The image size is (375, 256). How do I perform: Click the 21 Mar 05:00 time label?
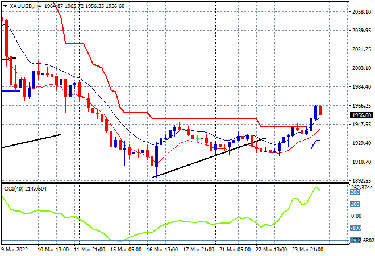[235, 250]
